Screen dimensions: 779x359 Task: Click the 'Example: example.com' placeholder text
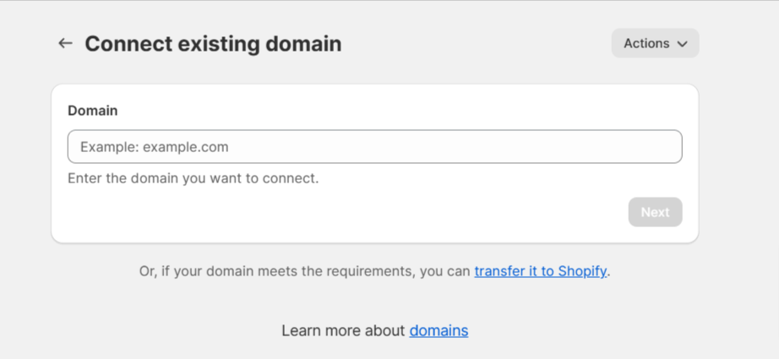point(155,147)
